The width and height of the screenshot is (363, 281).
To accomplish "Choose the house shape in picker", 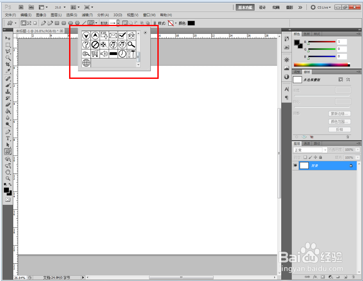I will (131, 35).
